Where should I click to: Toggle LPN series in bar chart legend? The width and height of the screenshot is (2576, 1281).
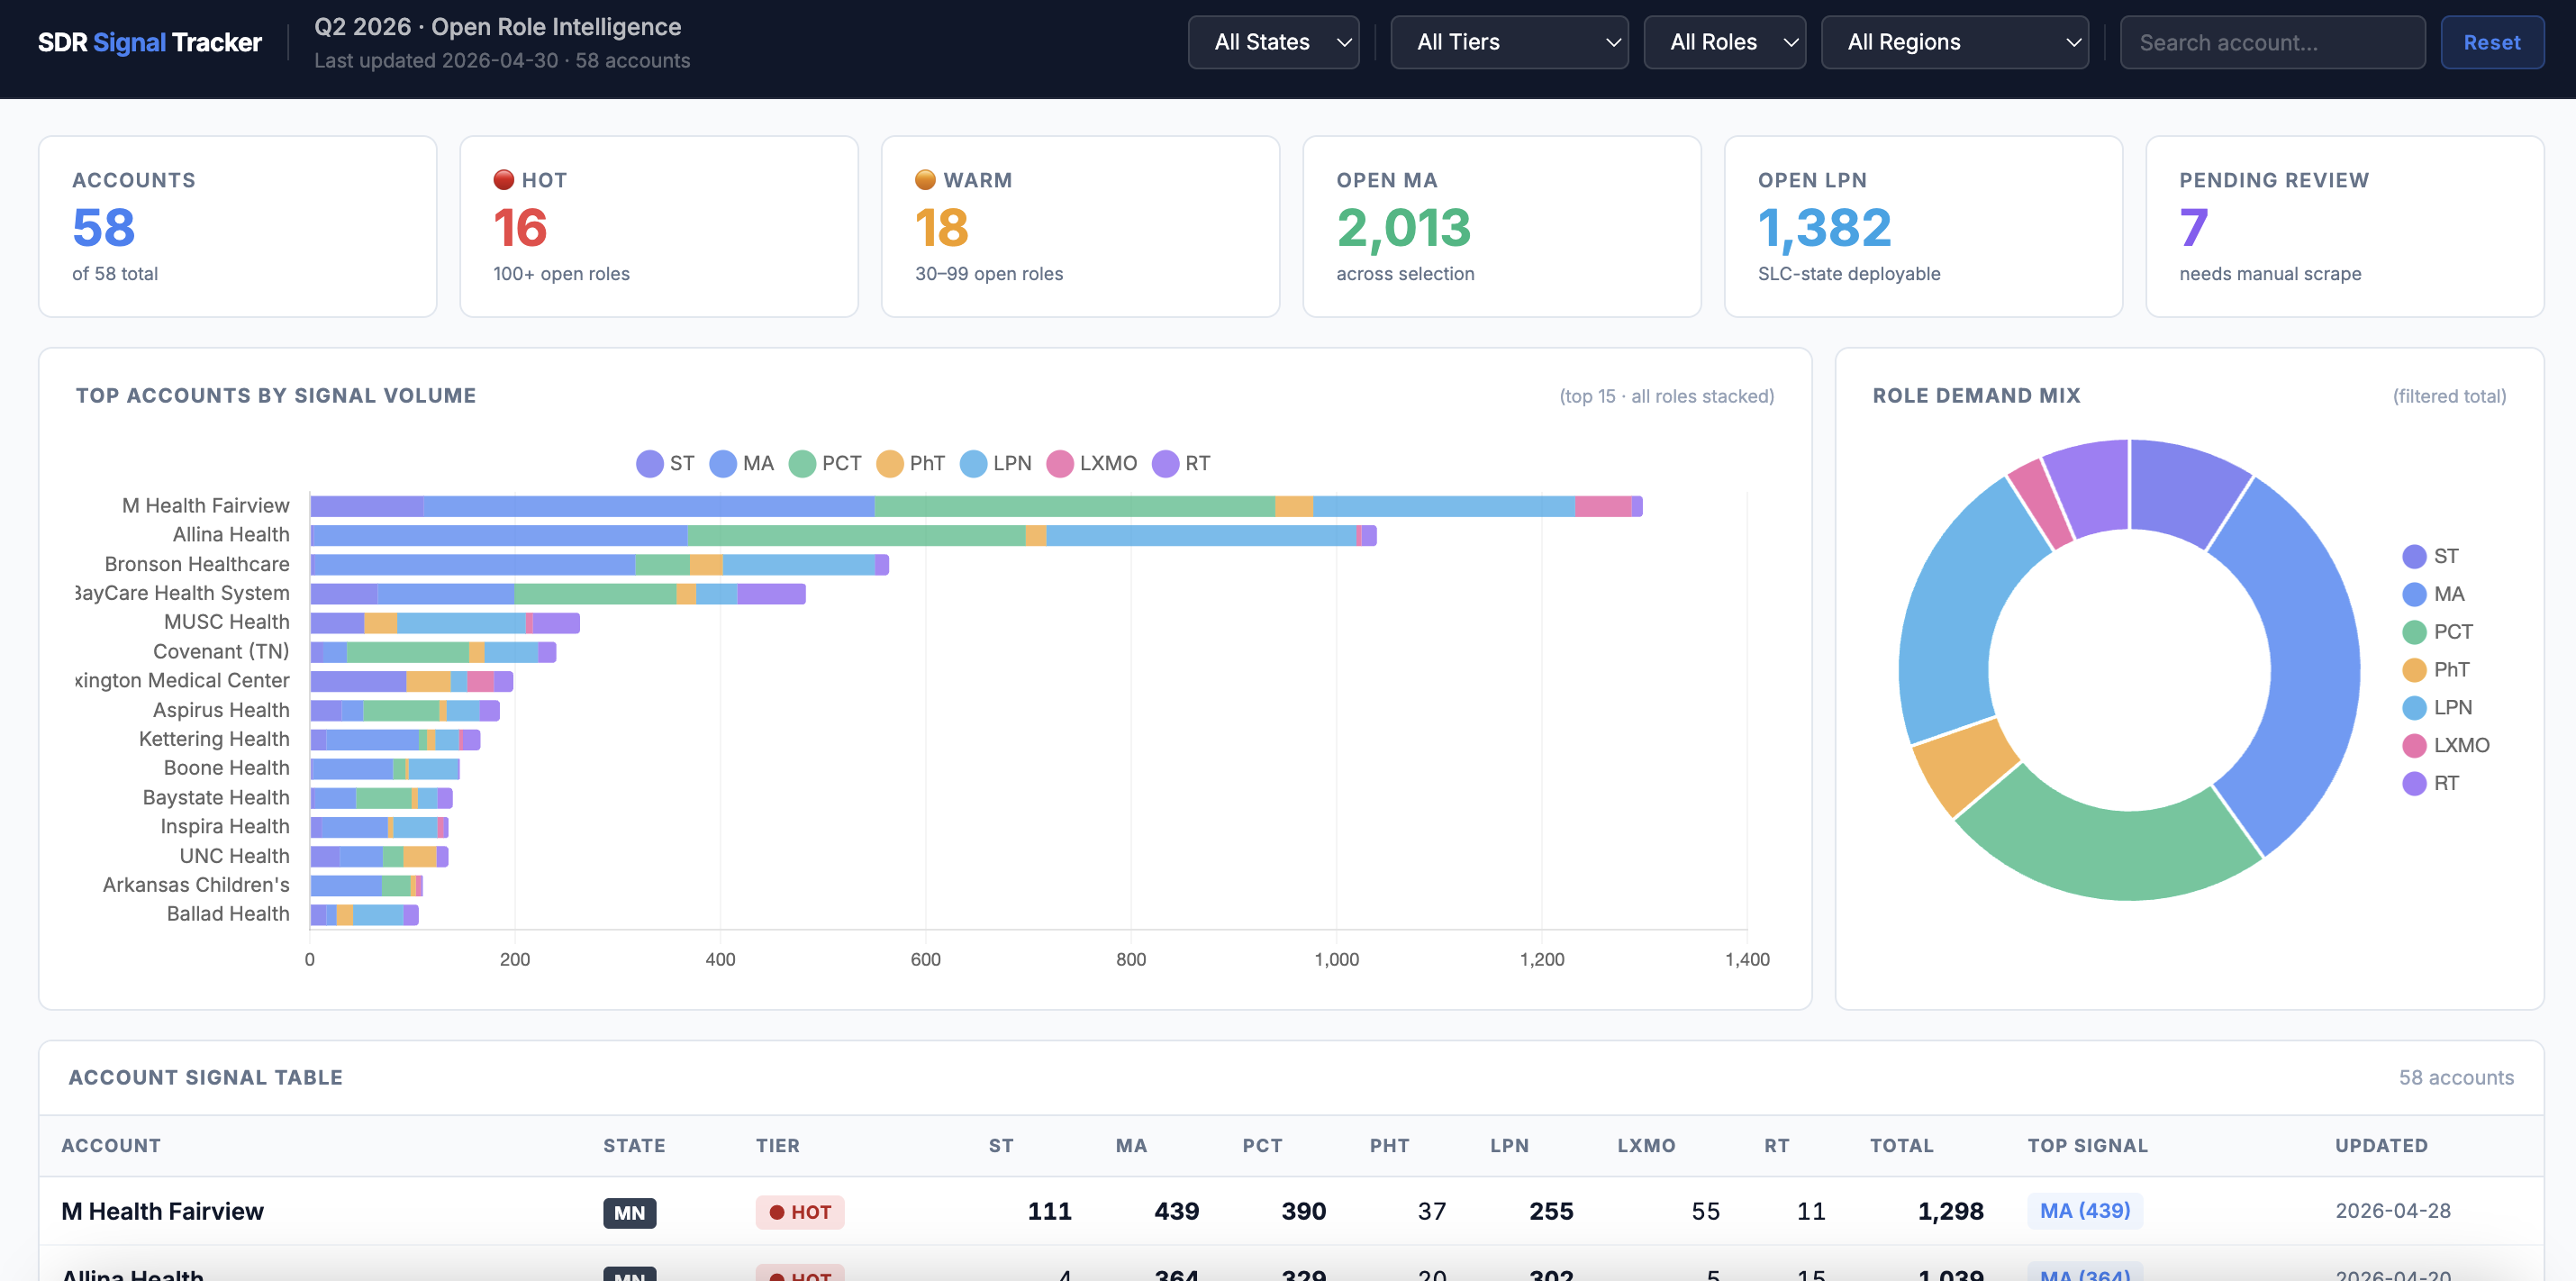coord(995,463)
